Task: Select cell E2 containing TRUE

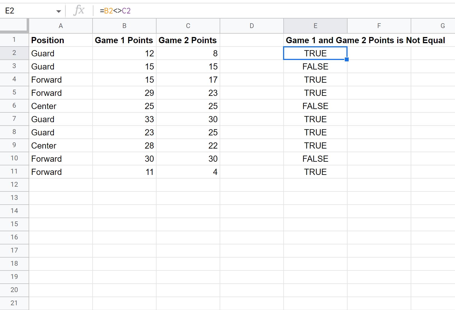Action: click(x=315, y=53)
